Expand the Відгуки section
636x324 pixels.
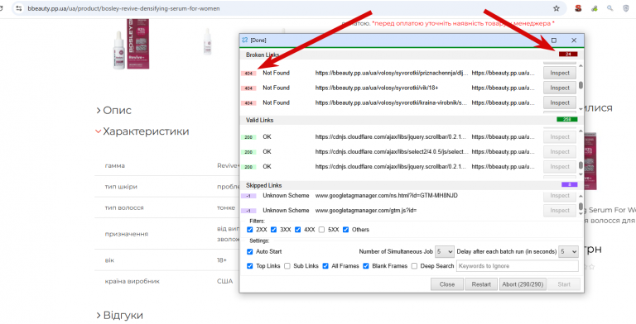119,315
